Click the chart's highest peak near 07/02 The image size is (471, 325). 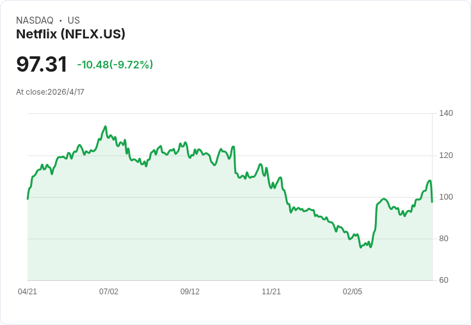tap(106, 127)
